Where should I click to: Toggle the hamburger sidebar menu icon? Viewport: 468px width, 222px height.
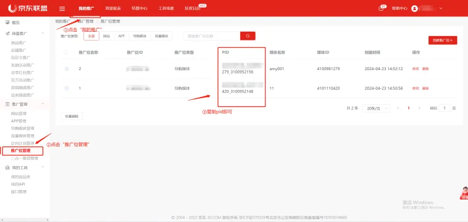pos(62,9)
